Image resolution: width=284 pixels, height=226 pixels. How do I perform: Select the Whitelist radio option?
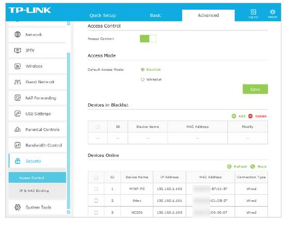coord(143,79)
